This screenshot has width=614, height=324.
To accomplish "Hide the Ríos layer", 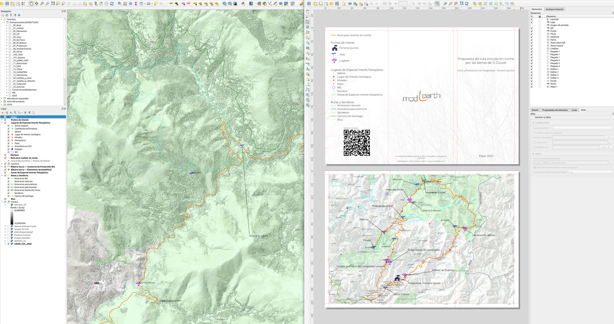I will point(5,199).
